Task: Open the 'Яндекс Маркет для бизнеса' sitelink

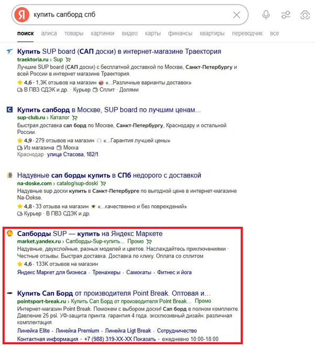Action: (x=52, y=273)
